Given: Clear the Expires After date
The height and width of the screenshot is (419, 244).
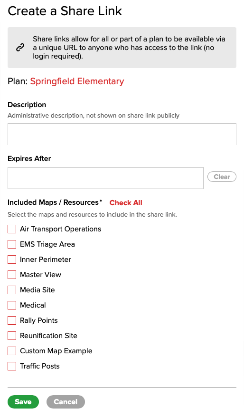Looking at the screenshot, I should (x=222, y=177).
